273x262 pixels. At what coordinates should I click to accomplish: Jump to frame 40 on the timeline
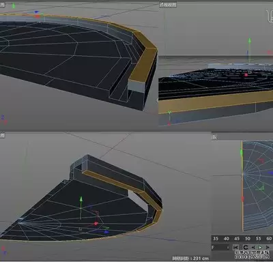point(226,239)
